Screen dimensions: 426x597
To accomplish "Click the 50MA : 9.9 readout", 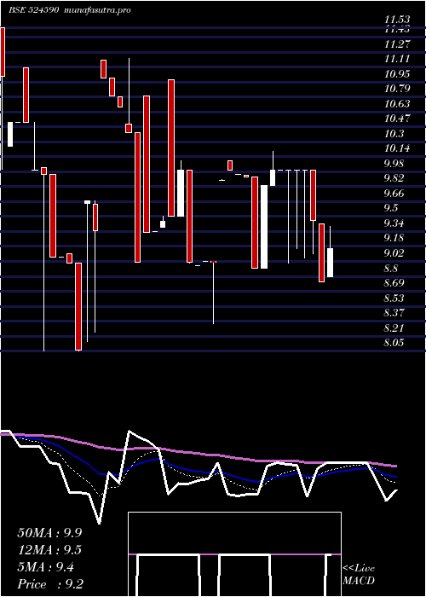I will coord(49,533).
